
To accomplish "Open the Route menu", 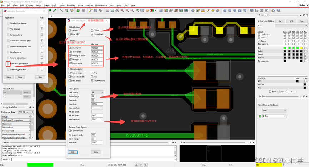I will click(80, 6).
